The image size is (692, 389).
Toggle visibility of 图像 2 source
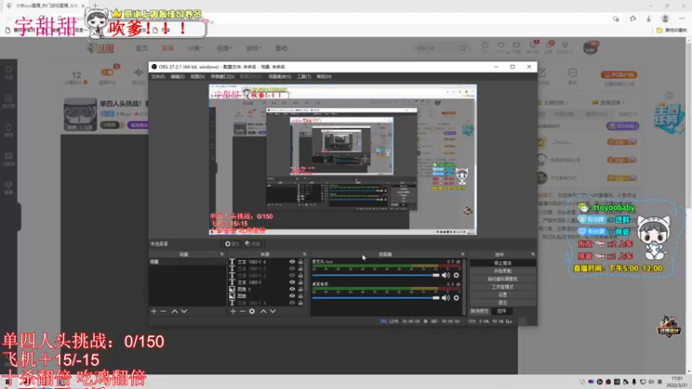[x=292, y=290]
